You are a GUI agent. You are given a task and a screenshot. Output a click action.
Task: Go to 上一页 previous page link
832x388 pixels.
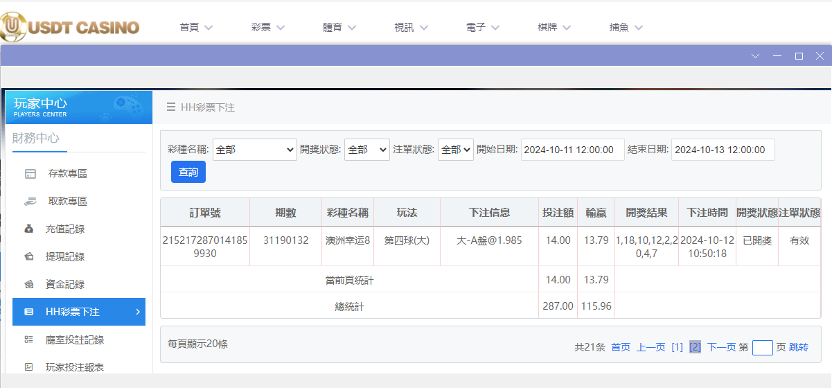(x=650, y=347)
